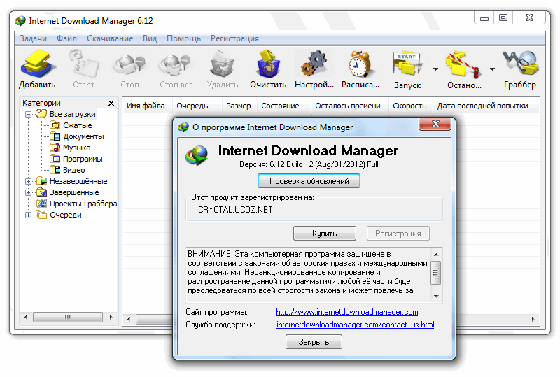Click the Стоп все toolbar icon

176,65
